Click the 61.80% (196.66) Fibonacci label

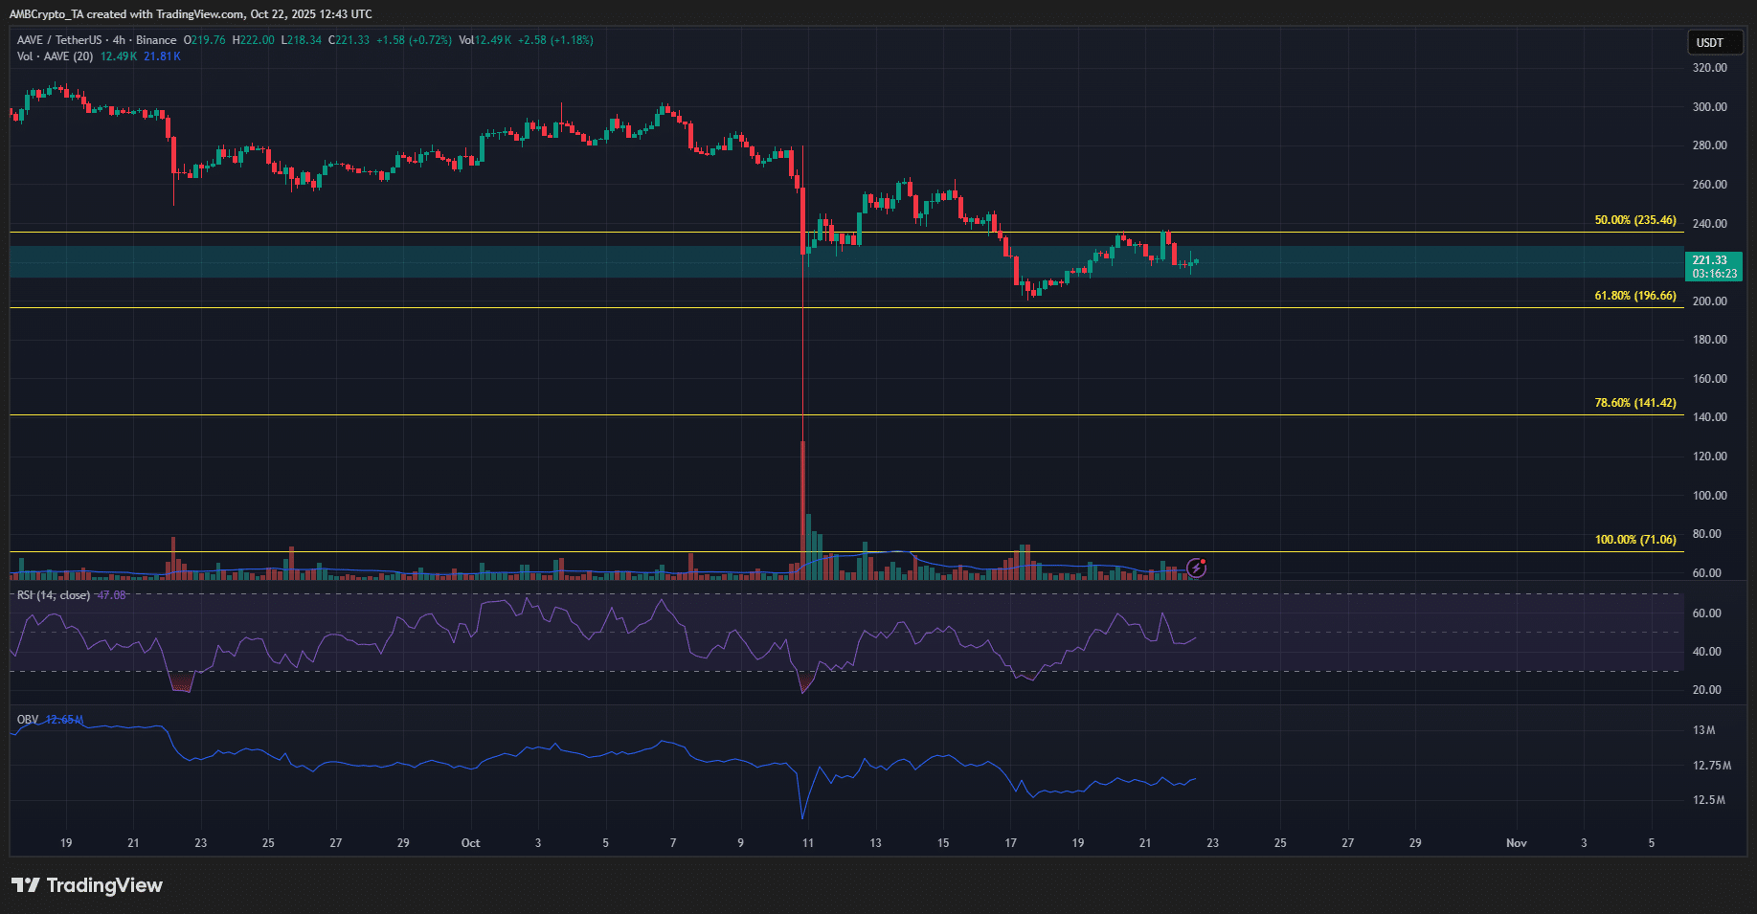[x=1634, y=296]
